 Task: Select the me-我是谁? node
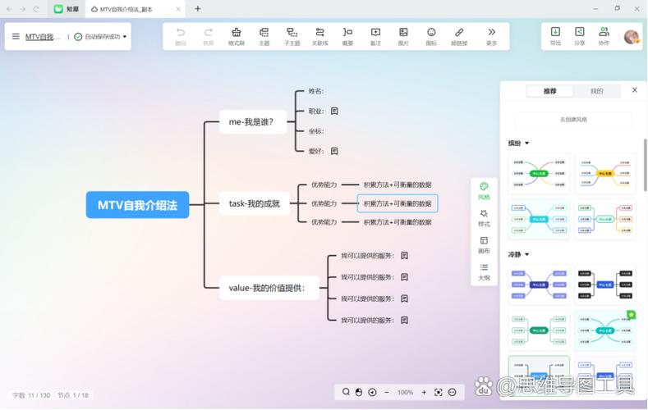click(253, 121)
